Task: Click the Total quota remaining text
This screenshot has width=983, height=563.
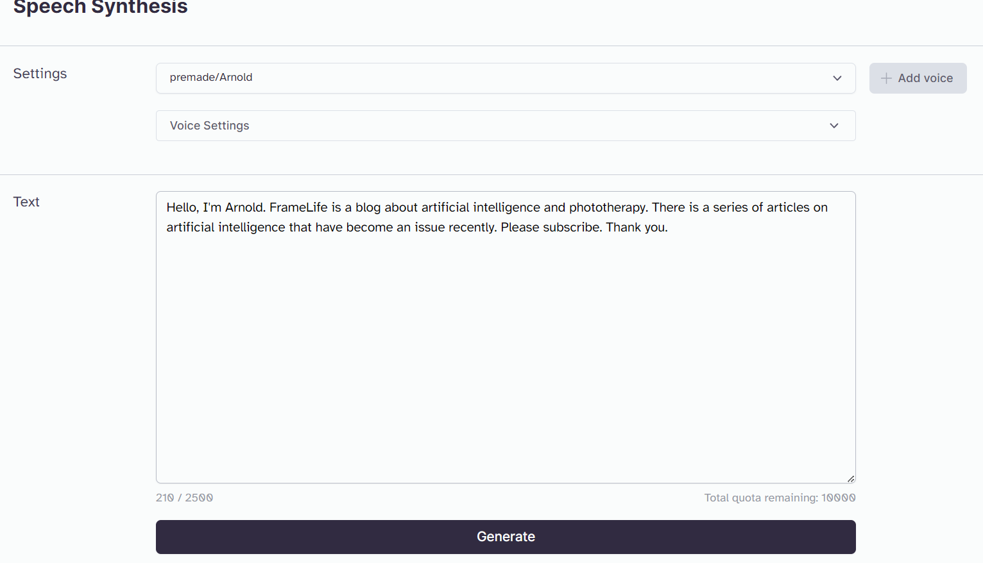Action: (780, 498)
